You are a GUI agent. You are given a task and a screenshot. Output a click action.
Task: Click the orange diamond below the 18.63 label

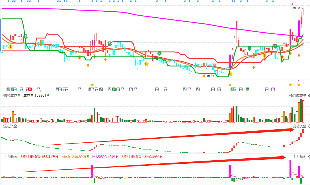204,76
